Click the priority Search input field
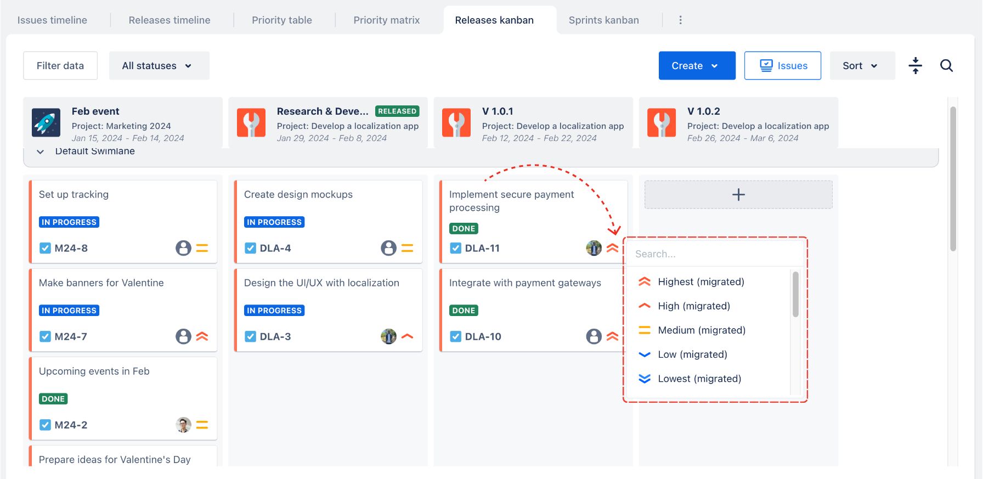This screenshot has width=983, height=479. point(713,254)
